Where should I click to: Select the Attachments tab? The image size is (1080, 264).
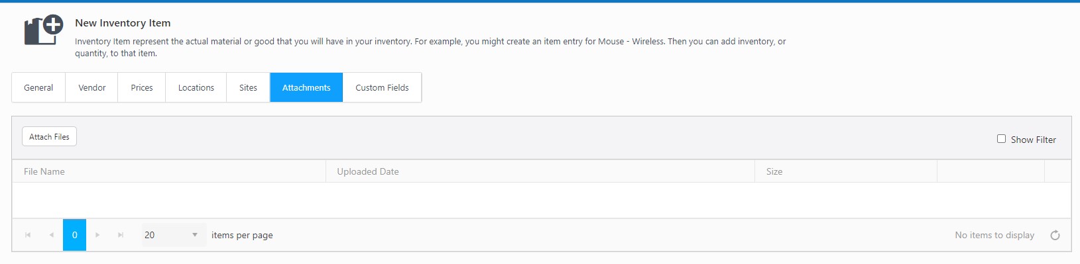point(306,87)
